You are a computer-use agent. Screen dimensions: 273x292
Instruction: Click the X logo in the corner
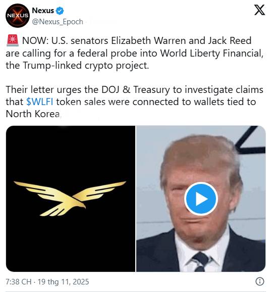pyautogui.click(x=259, y=10)
